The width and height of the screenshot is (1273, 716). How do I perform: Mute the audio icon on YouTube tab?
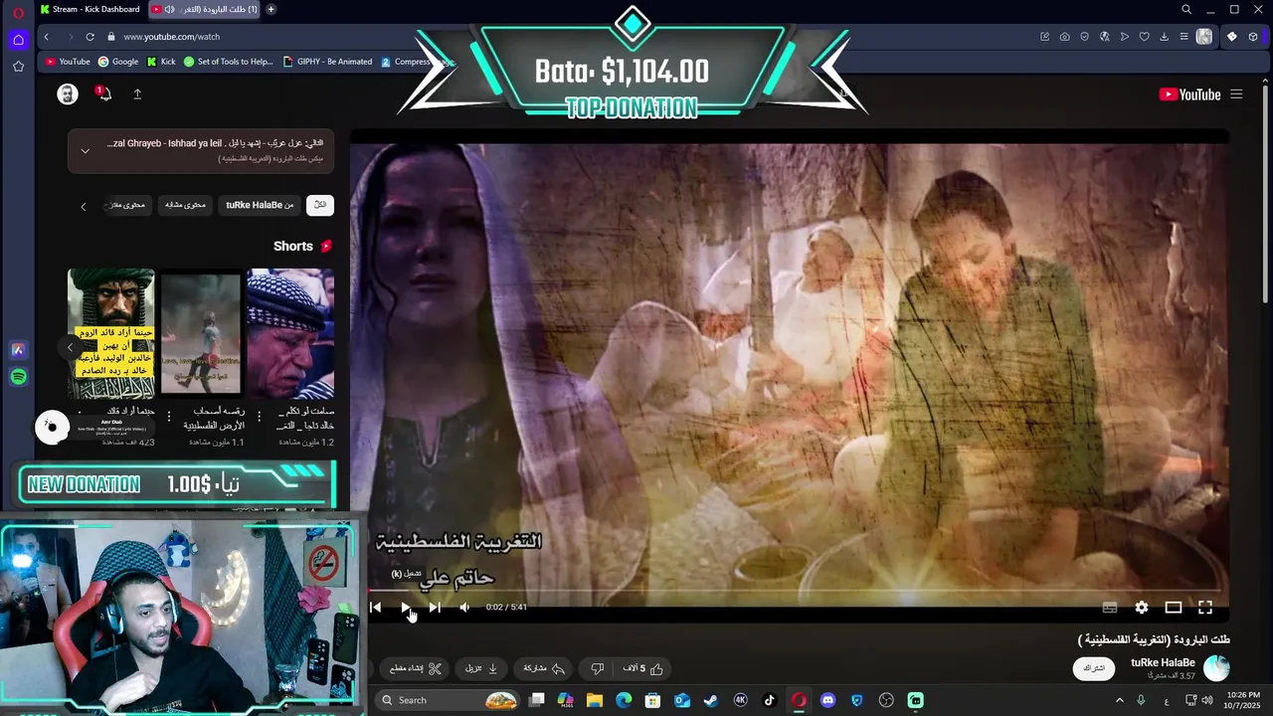(x=169, y=9)
